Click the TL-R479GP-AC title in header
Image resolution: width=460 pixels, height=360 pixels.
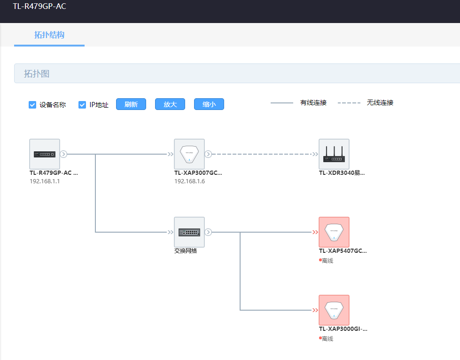(39, 6)
